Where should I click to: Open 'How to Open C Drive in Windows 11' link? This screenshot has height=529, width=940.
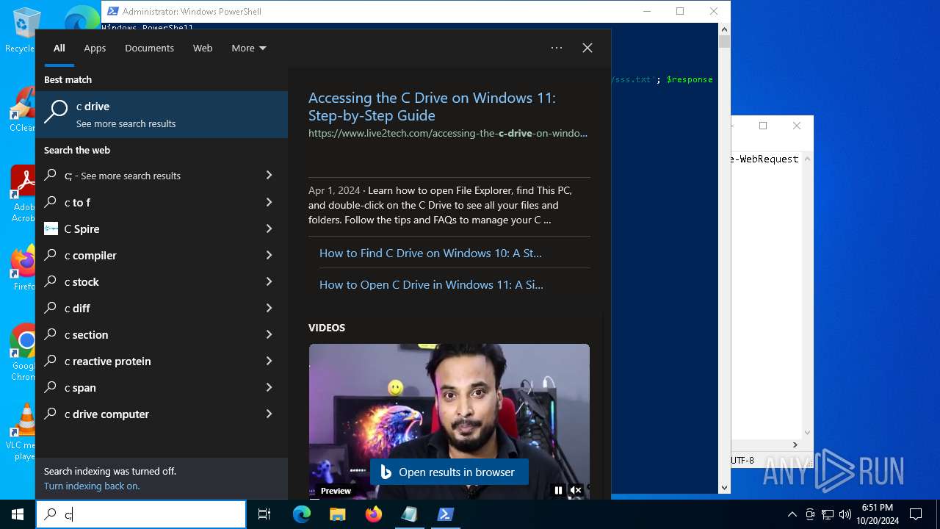tap(431, 284)
